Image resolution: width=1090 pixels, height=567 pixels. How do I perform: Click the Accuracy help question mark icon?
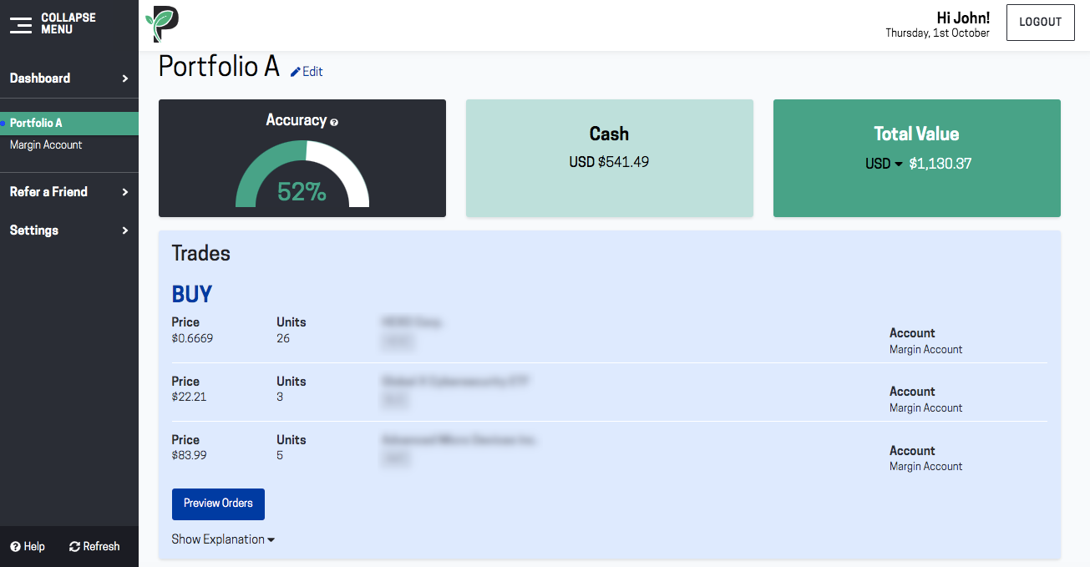pyautogui.click(x=334, y=122)
